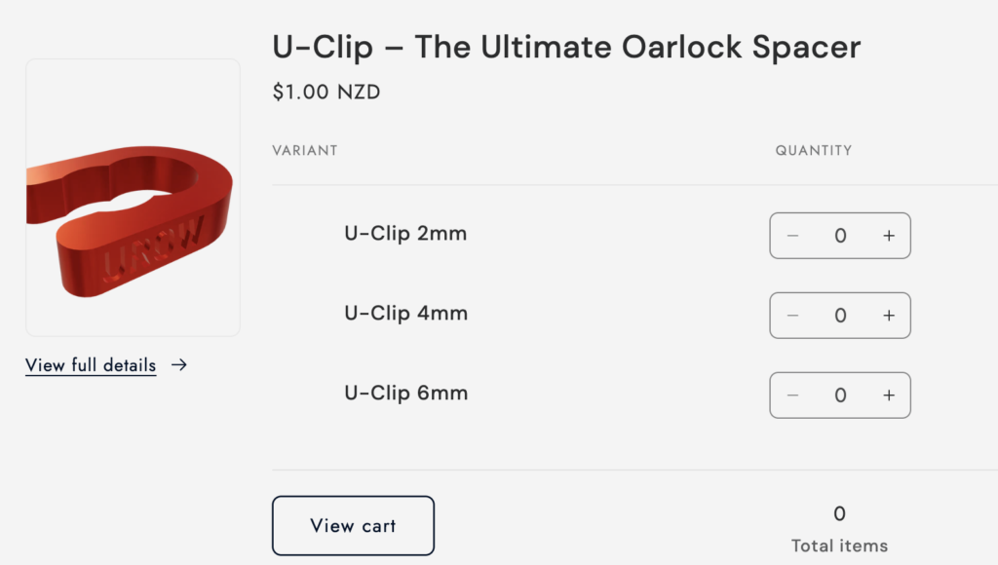Decrease quantity of U-Clip 6mm

pos(792,395)
